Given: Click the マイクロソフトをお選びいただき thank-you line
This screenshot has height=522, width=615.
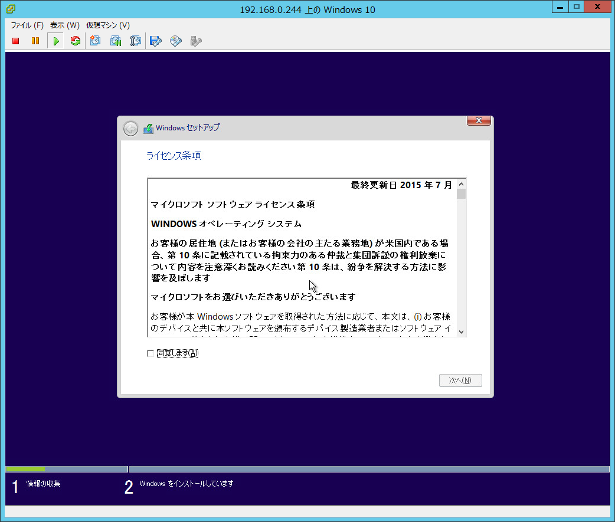Looking at the screenshot, I should (253, 297).
